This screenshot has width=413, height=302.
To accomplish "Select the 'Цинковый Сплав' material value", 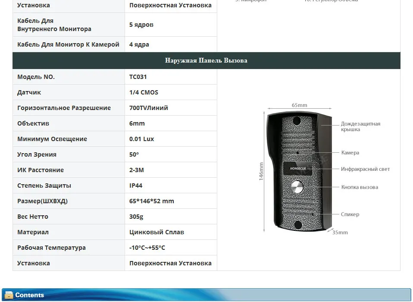I will (156, 233).
